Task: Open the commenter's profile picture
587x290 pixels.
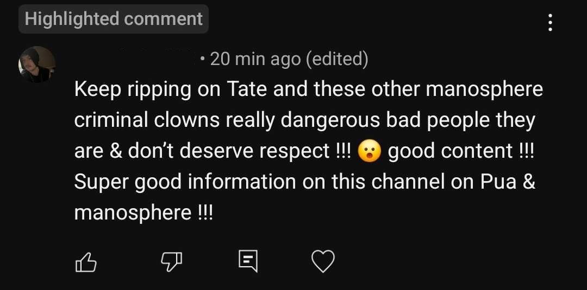Action: 37,65
